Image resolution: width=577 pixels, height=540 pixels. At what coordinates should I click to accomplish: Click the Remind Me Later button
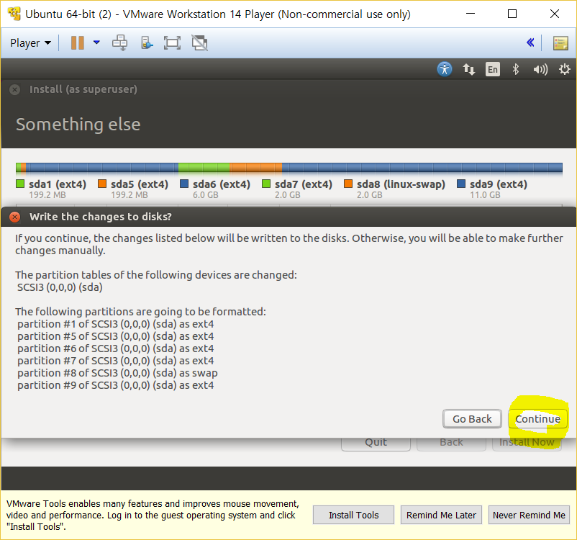click(441, 515)
